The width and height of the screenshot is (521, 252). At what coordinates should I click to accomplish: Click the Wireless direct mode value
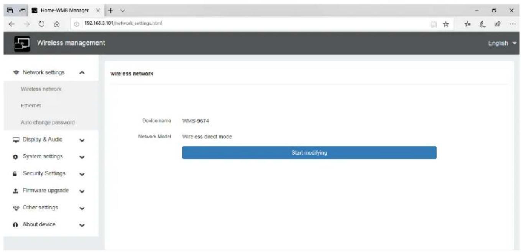tap(207, 137)
